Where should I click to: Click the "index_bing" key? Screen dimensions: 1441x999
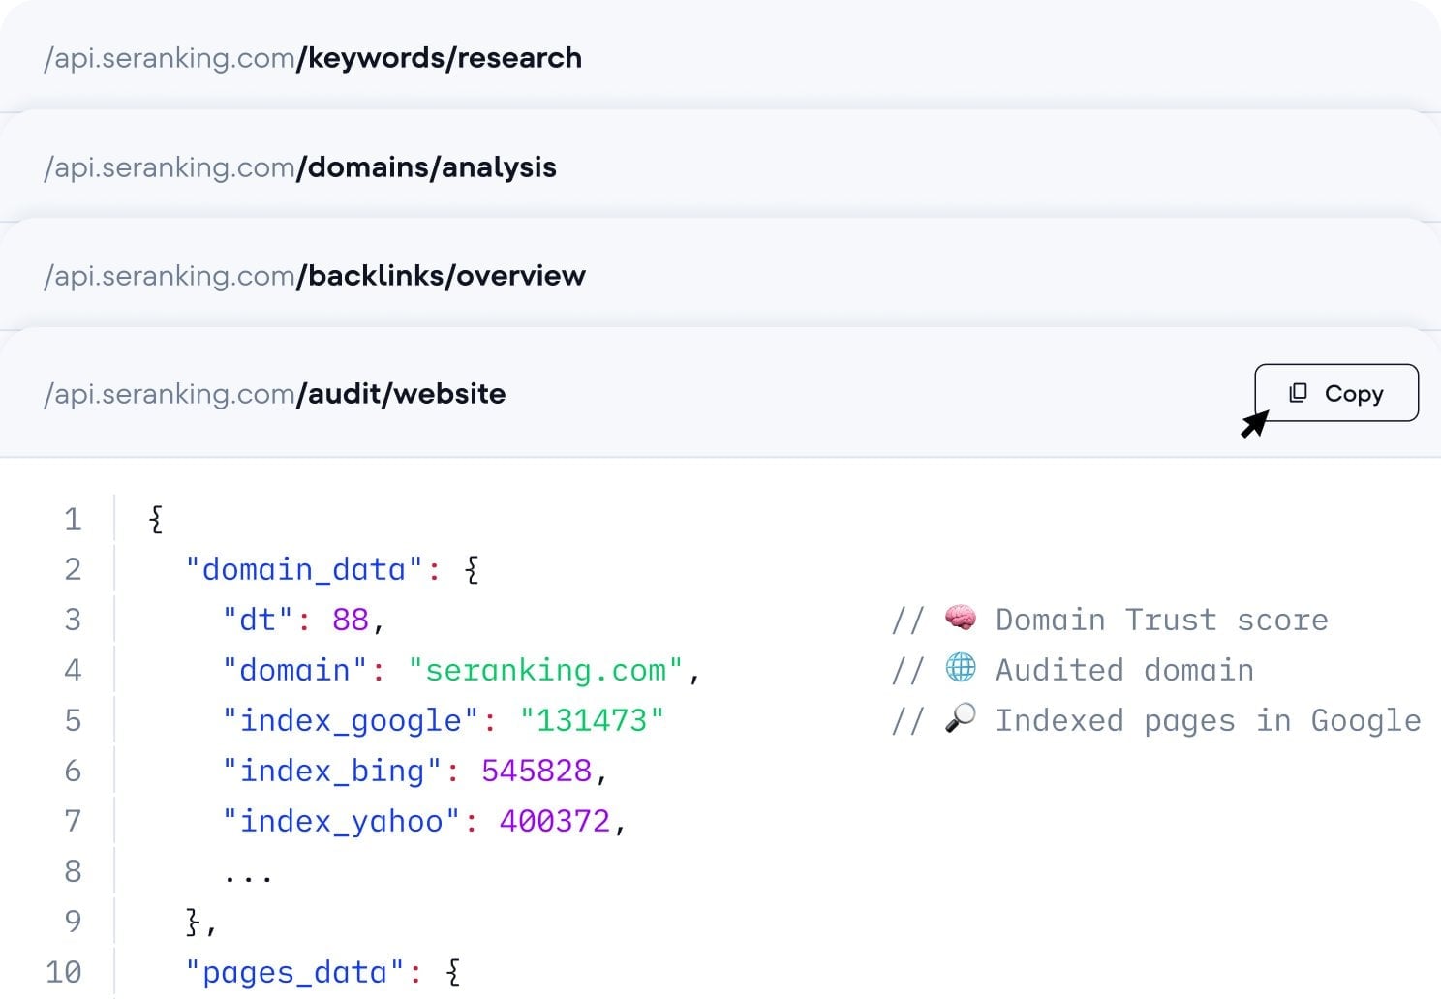(332, 772)
